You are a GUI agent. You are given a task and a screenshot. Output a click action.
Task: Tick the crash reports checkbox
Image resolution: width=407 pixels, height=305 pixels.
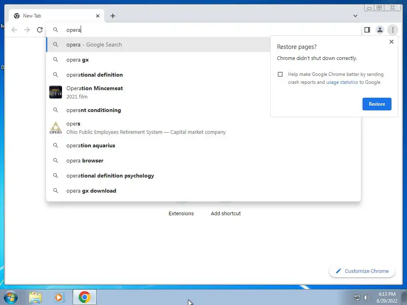280,74
